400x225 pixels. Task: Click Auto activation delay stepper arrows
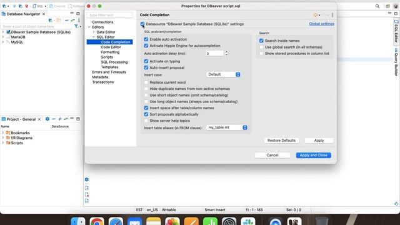click(226, 53)
